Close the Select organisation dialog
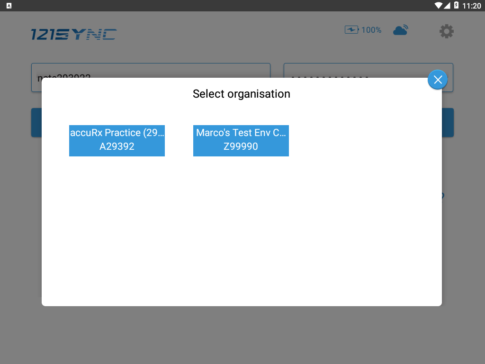 click(x=438, y=80)
